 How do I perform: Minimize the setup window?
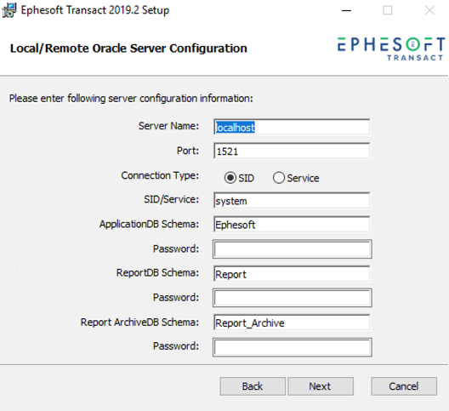coord(346,10)
